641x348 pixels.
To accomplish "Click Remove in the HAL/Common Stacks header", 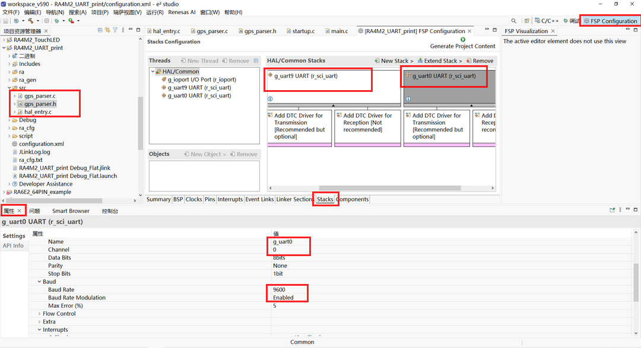I will (480, 61).
